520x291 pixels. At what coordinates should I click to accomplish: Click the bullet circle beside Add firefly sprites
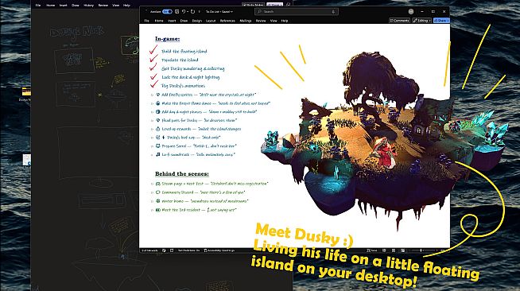pos(152,95)
